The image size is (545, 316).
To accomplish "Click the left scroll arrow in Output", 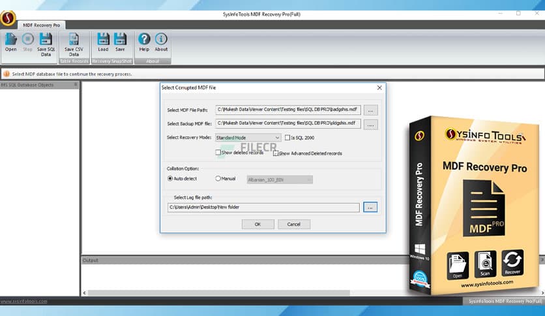I will (85, 293).
